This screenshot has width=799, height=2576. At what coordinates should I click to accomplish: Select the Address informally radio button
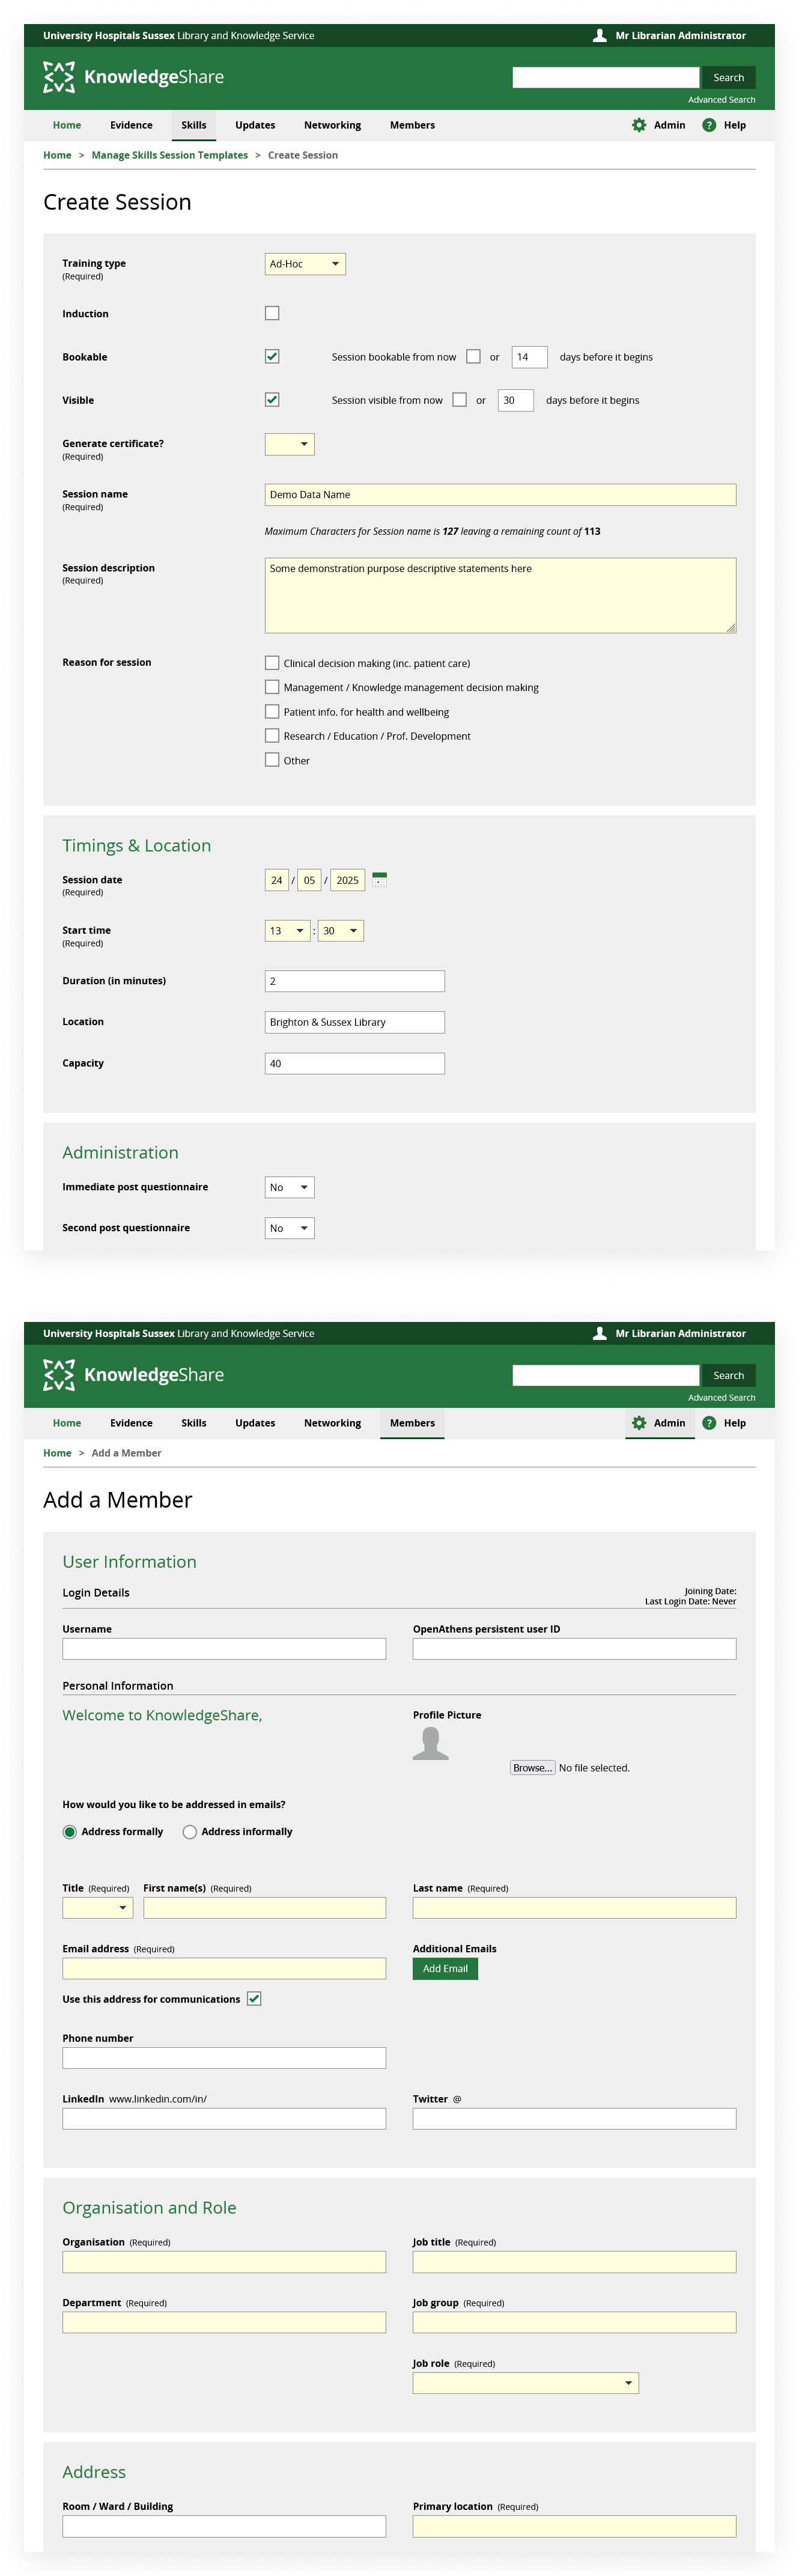pos(190,1832)
